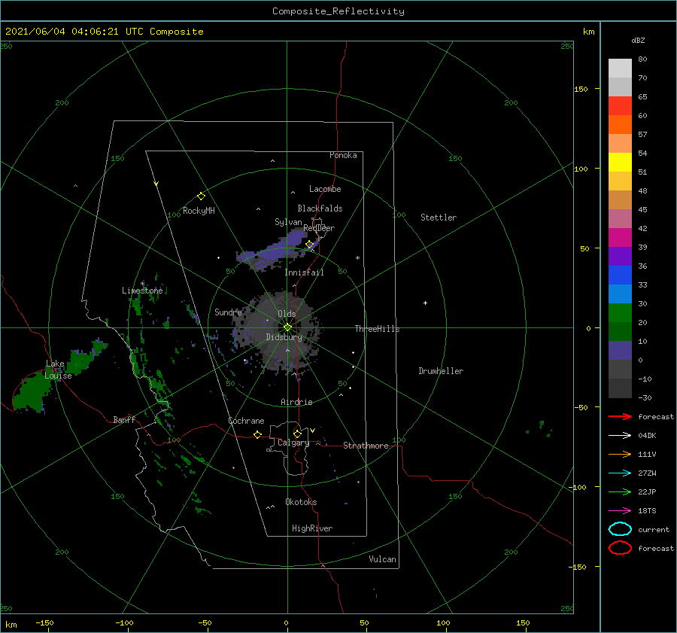
Task: Click the white 04DK arrow icon
Action: tap(620, 435)
